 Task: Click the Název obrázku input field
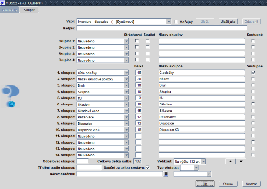(x=119, y=174)
